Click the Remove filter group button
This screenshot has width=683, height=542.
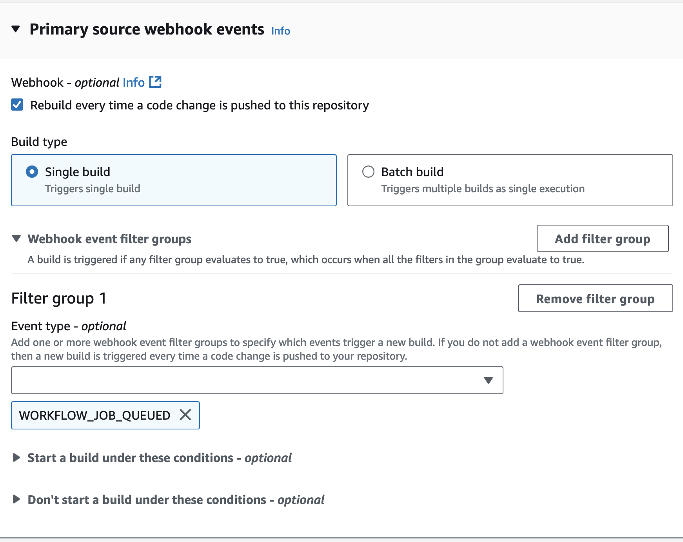[x=595, y=298]
